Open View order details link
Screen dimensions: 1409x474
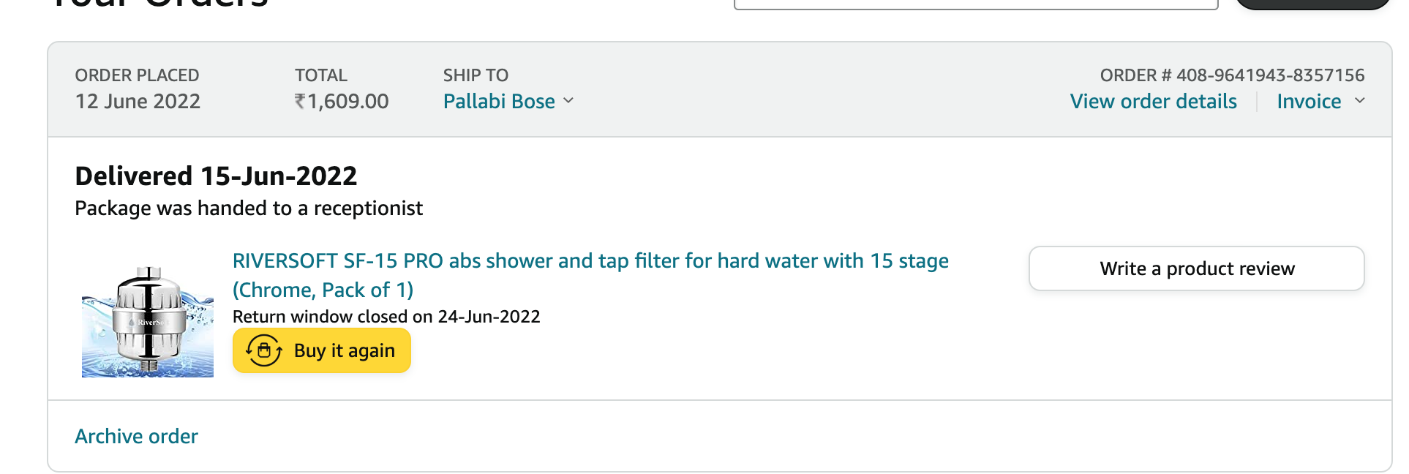click(1153, 101)
